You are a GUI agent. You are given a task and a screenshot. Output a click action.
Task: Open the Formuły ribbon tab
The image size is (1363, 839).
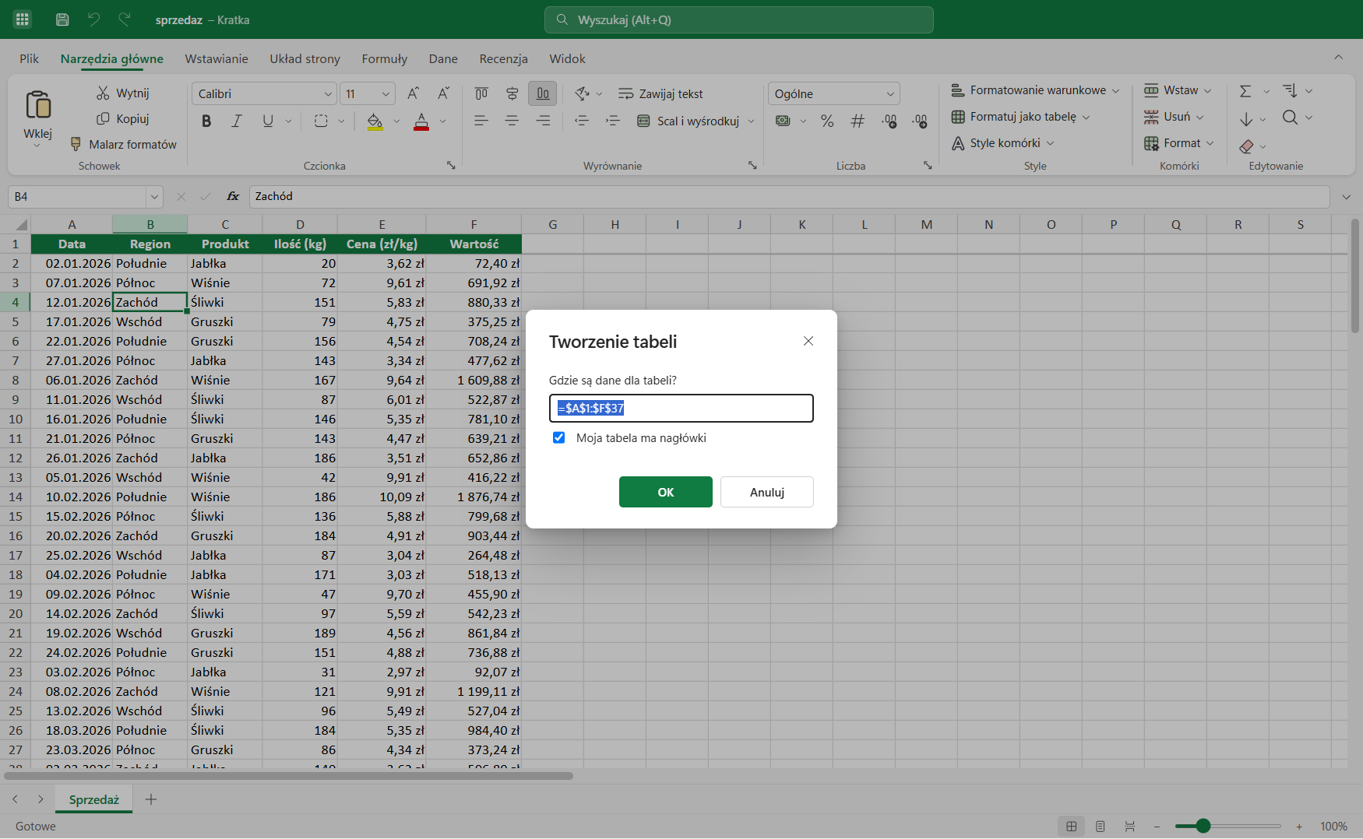pos(385,59)
